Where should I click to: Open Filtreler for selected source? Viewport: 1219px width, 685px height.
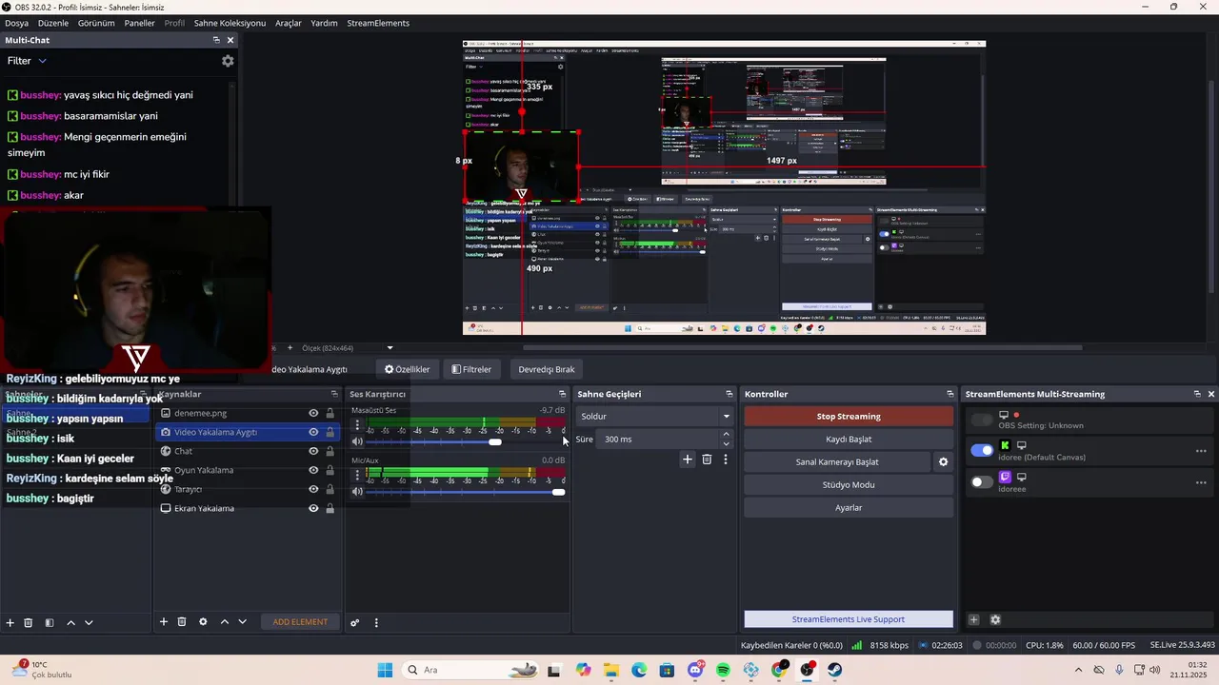[x=471, y=369]
